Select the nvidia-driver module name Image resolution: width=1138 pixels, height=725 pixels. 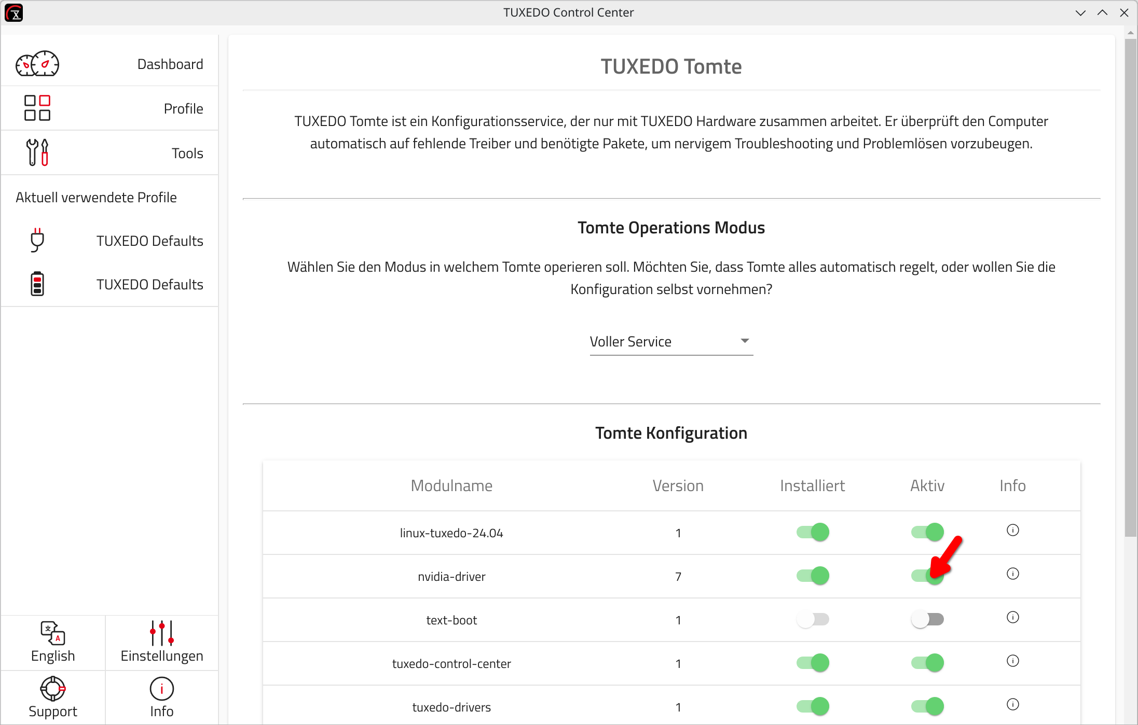(451, 577)
